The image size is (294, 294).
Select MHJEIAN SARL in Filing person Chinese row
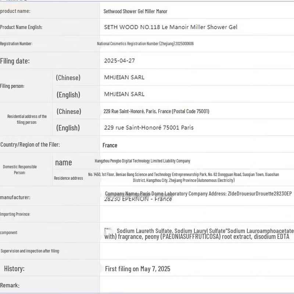pyautogui.click(x=124, y=78)
